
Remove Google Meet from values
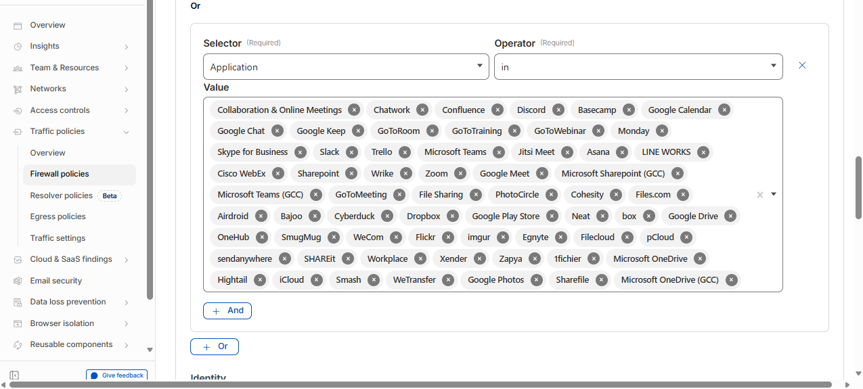[541, 173]
